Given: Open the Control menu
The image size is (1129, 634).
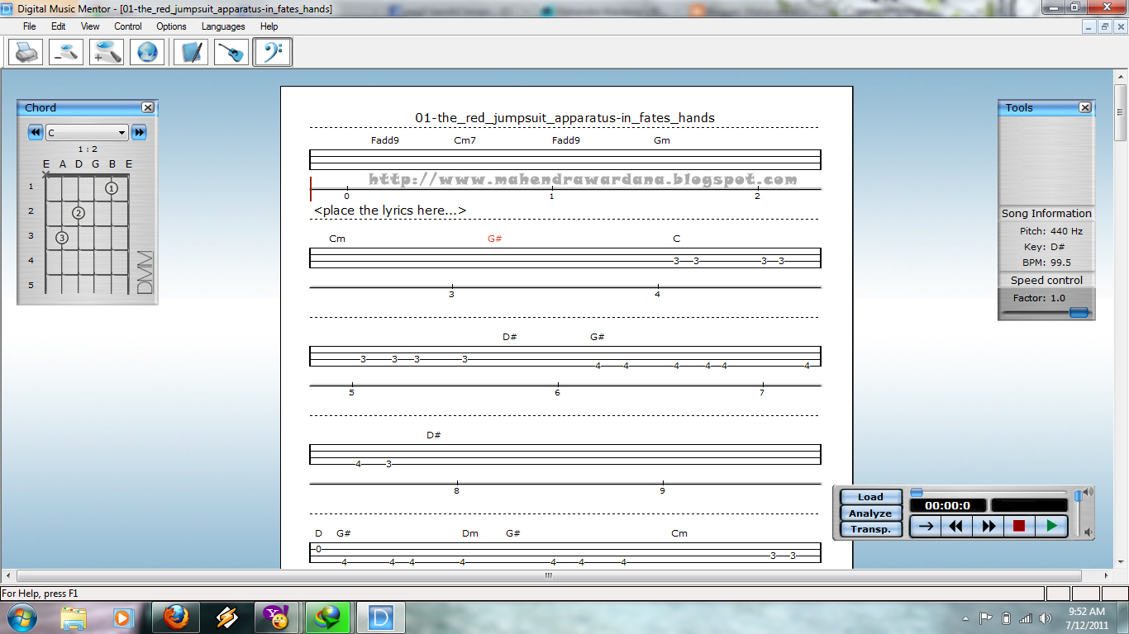Looking at the screenshot, I should click(x=128, y=26).
